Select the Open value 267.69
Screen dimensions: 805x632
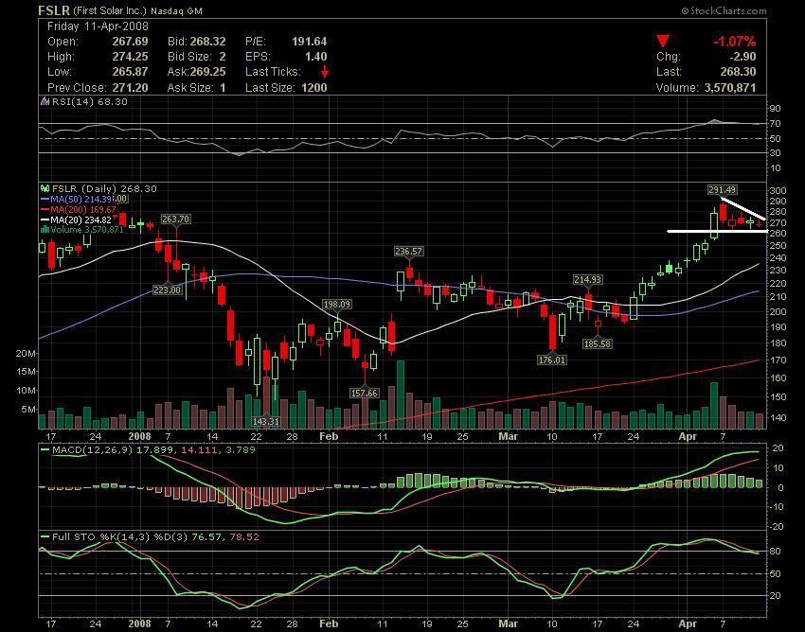point(130,42)
